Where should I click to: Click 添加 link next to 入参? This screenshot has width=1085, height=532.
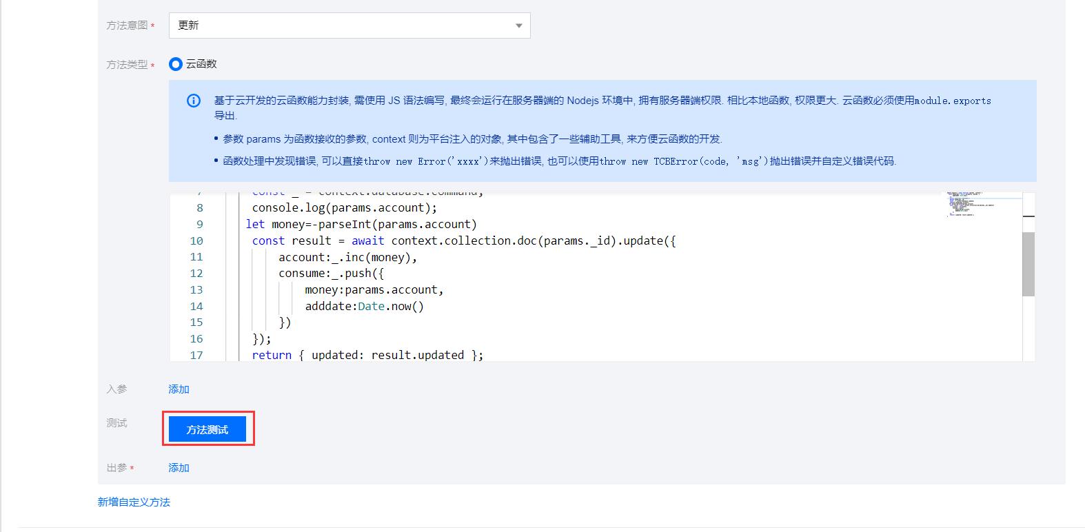point(179,389)
